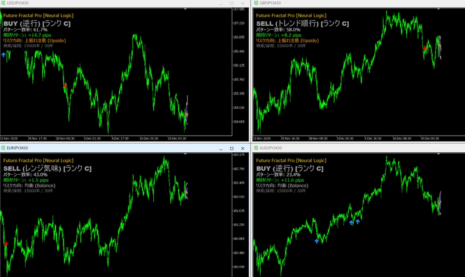This screenshot has width=465, height=277.
Task: Click the chart shift triangle atop the GBPJPY chart
Action: pos(438,9)
